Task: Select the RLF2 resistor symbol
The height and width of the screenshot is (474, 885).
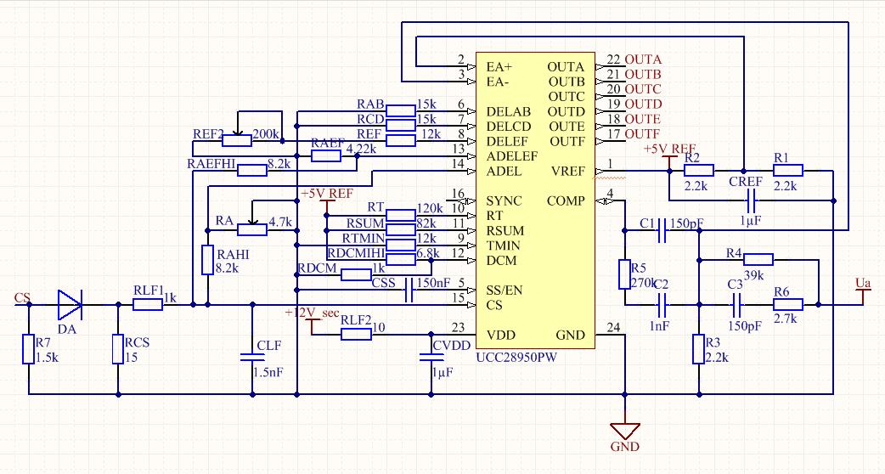Action: [356, 335]
